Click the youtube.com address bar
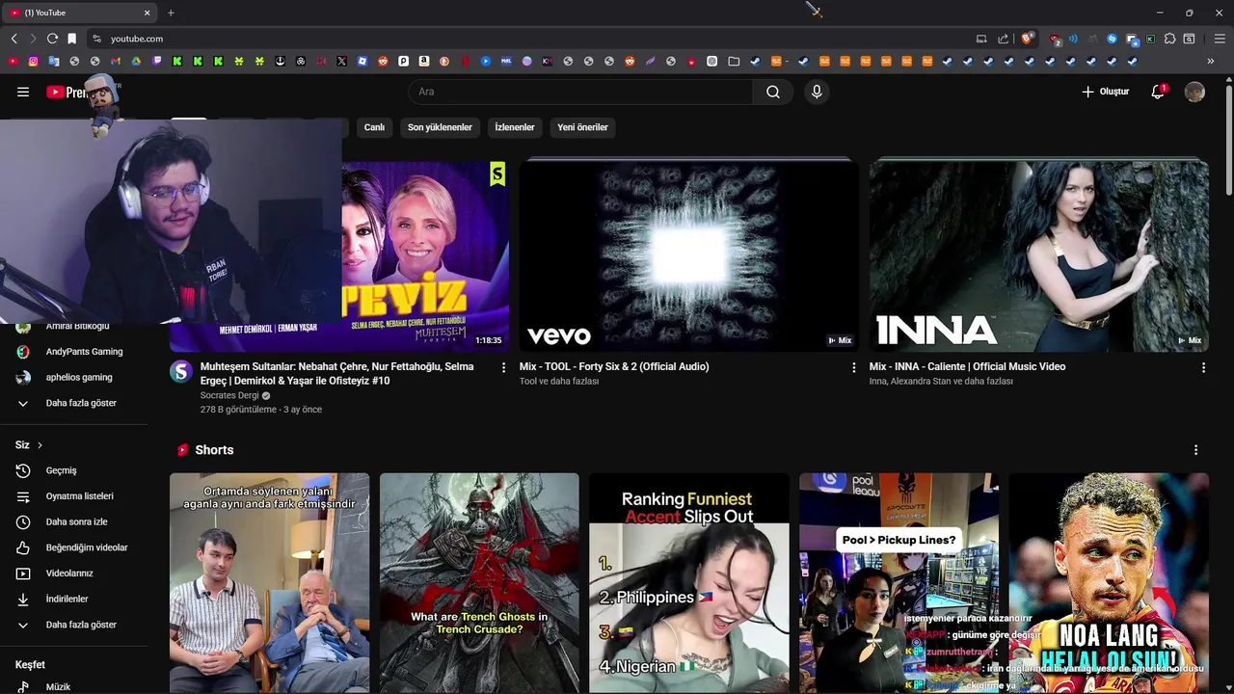 point(530,39)
